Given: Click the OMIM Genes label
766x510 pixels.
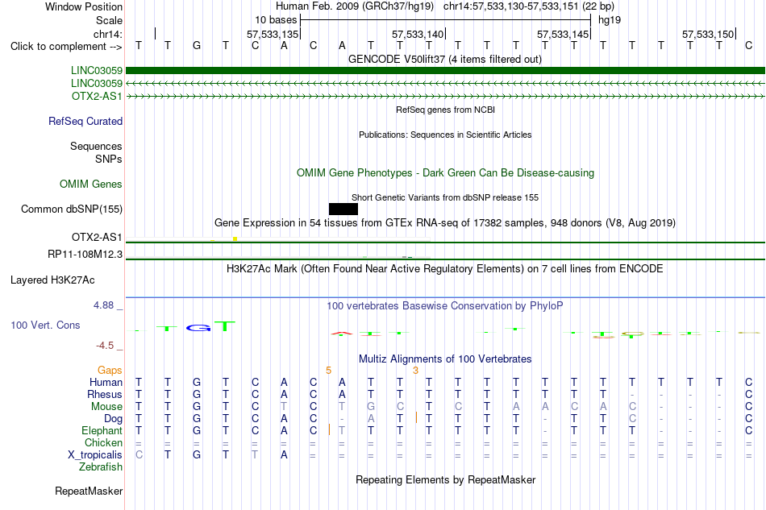Looking at the screenshot, I should click(x=91, y=184).
